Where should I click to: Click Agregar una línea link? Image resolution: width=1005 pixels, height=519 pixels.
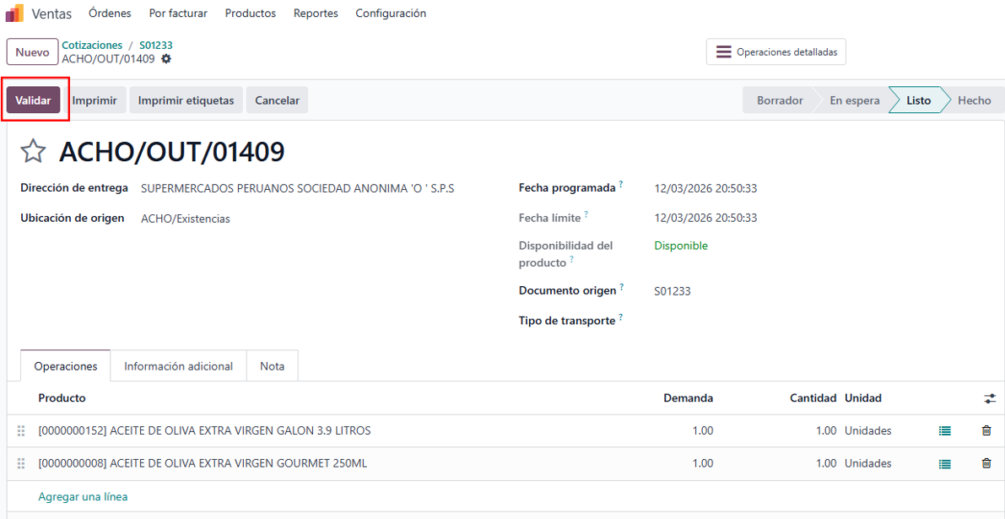point(83,497)
